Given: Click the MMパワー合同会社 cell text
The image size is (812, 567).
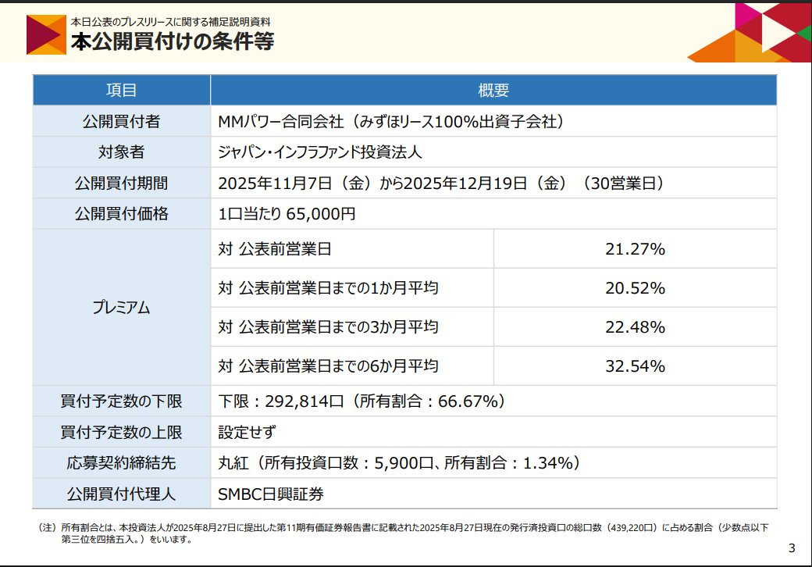Looking at the screenshot, I should tap(390, 121).
